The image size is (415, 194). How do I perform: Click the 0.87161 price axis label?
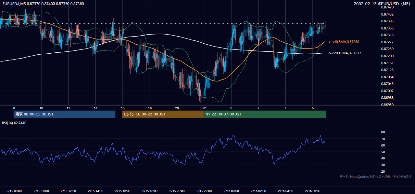coord(387,63)
